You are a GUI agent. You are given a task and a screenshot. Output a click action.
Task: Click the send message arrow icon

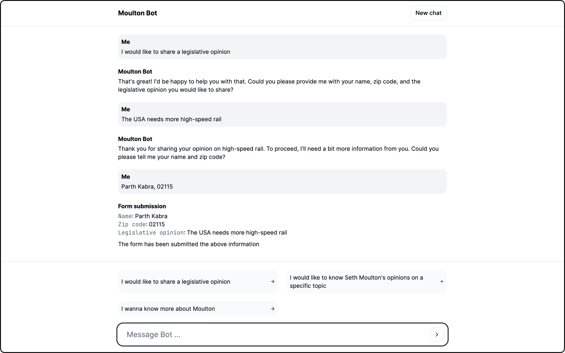click(x=437, y=334)
